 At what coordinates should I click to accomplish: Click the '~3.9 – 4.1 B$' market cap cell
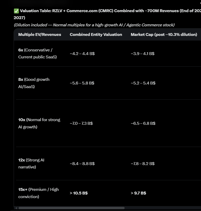click(x=142, y=54)
